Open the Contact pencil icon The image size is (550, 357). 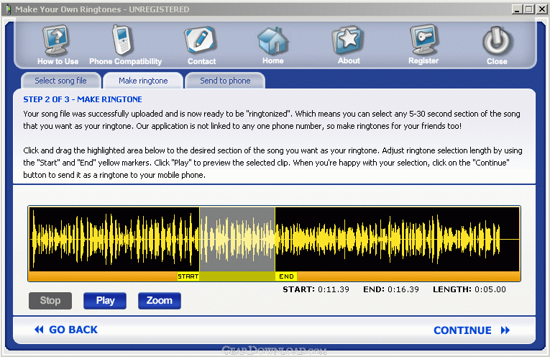tap(201, 40)
